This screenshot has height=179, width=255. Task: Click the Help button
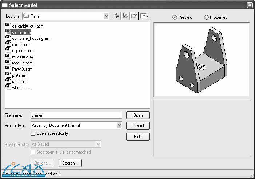pyautogui.click(x=138, y=137)
